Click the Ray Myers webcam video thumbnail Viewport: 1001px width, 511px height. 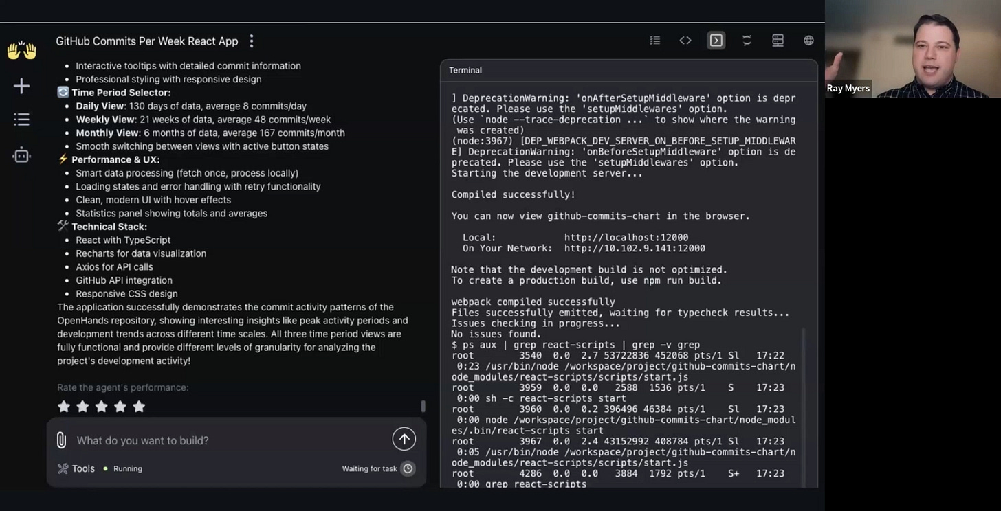click(x=913, y=49)
